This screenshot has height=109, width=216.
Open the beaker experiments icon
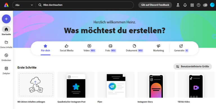(x=178, y=5)
